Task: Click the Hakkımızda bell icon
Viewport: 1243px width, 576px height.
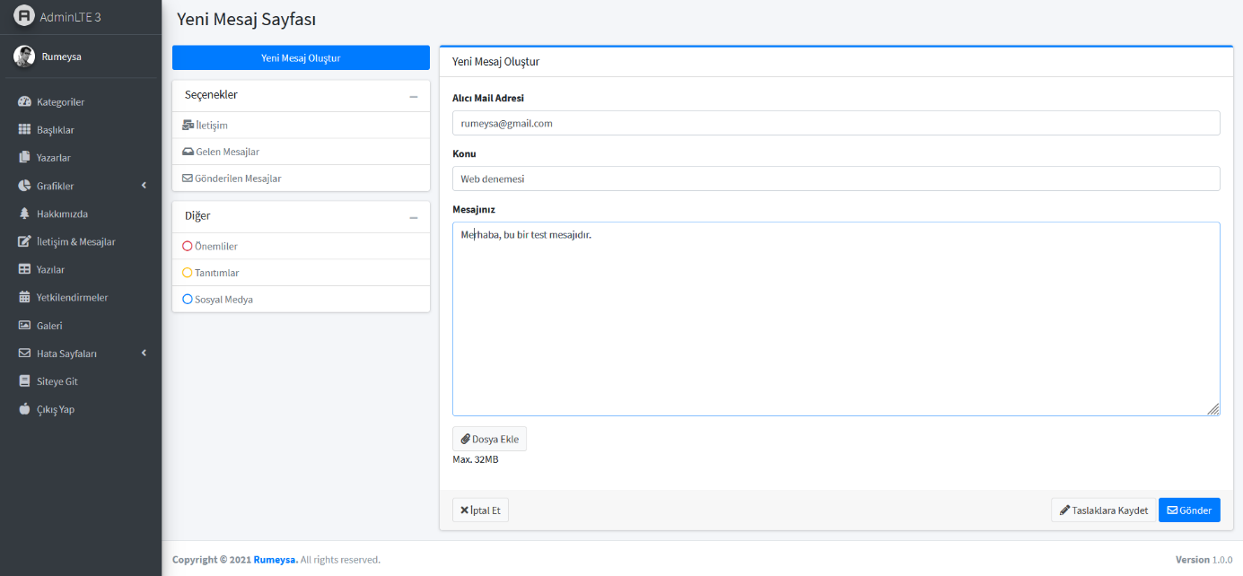Action: 24,214
